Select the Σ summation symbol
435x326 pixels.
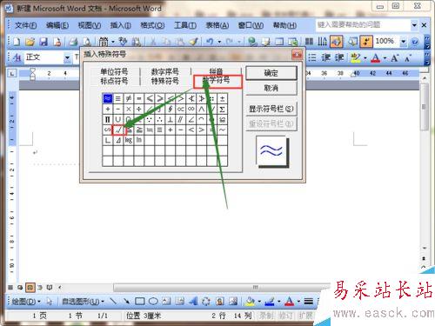pyautogui.click(x=222, y=110)
